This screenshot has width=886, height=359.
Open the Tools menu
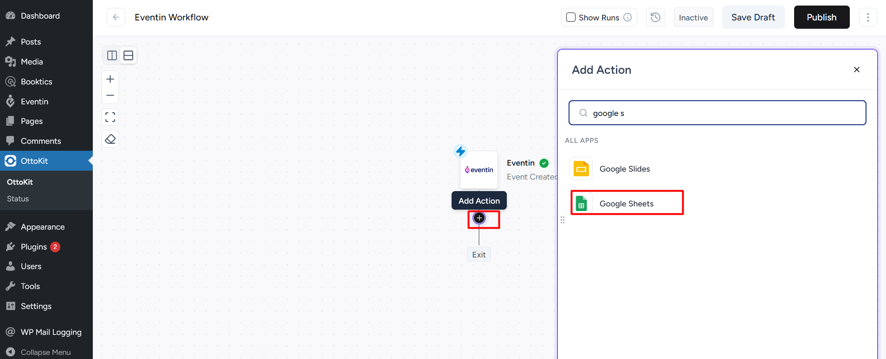click(x=46, y=286)
